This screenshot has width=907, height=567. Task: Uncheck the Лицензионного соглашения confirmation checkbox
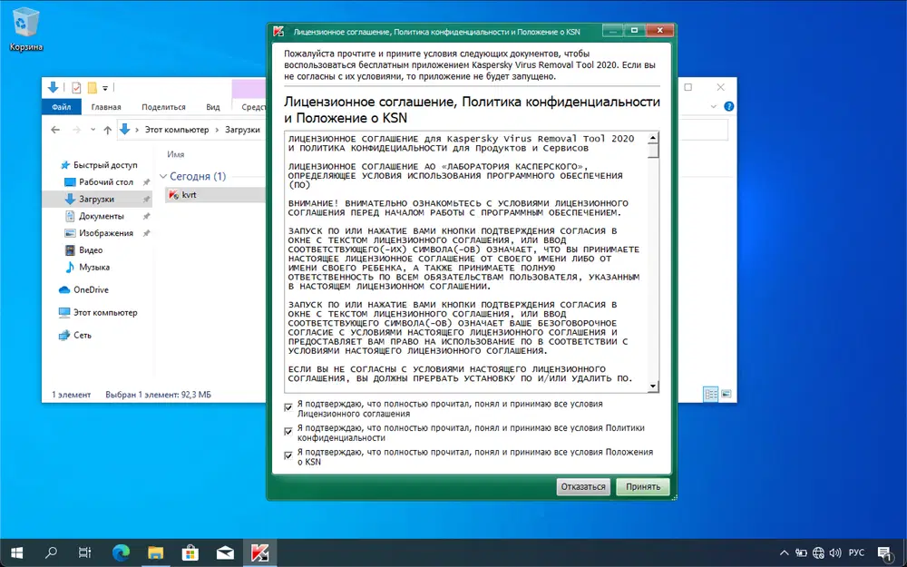pyautogui.click(x=288, y=408)
